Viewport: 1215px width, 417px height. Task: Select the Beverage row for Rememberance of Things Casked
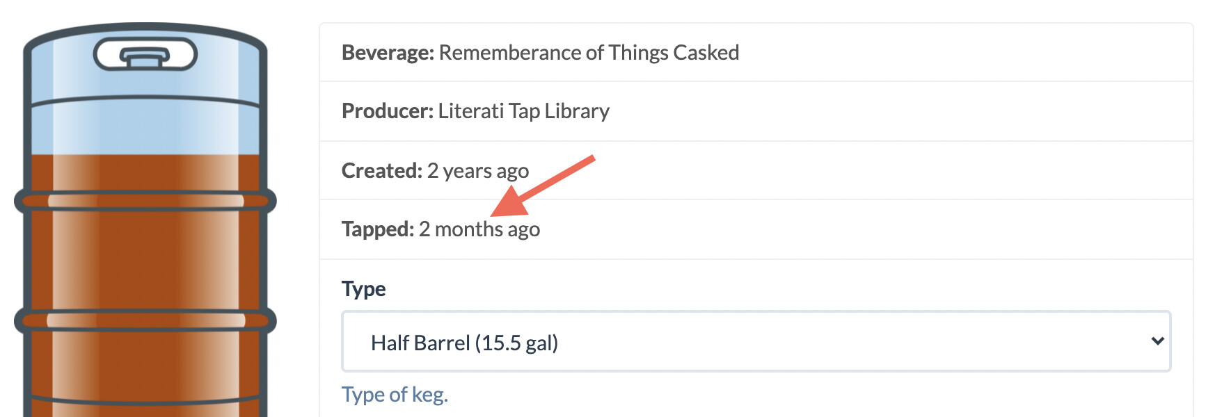point(541,52)
